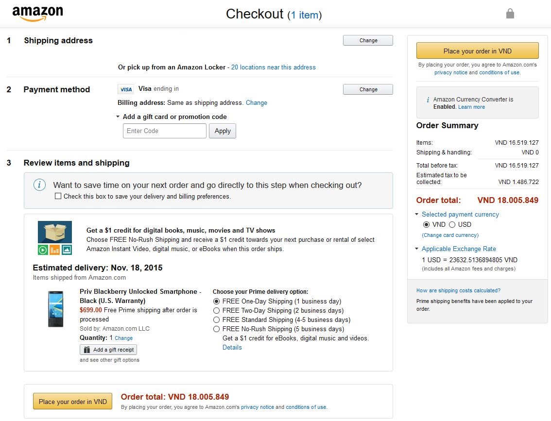Click the secure checkout padlock icon

[x=510, y=13]
